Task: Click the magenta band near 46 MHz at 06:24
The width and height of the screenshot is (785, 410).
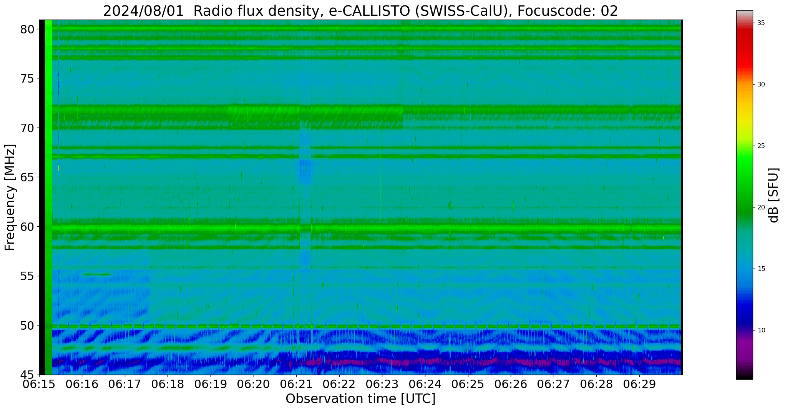Action: (425, 362)
